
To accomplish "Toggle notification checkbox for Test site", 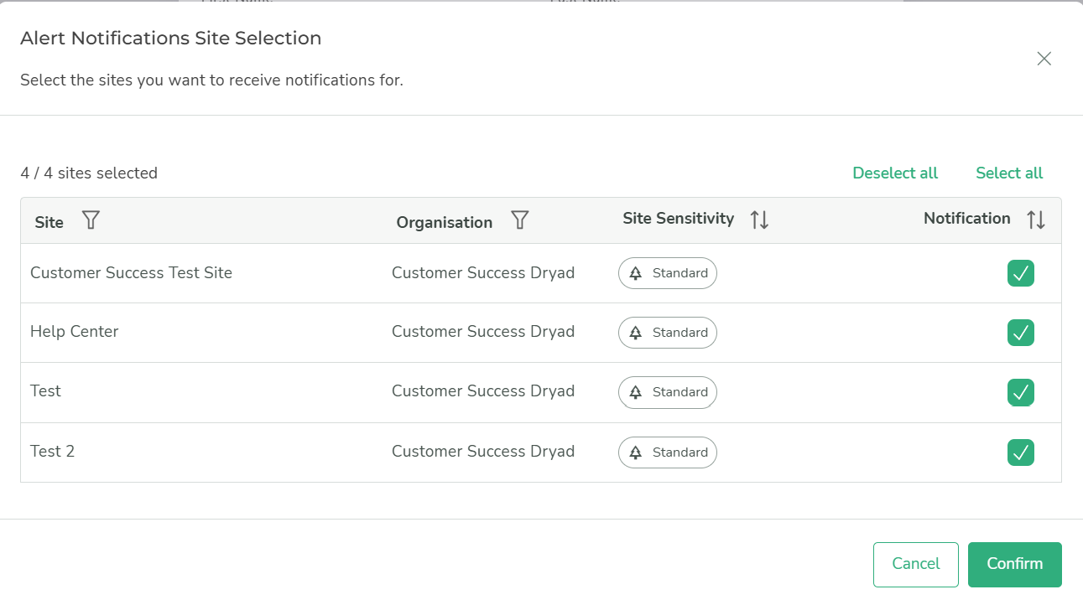I will pyautogui.click(x=1020, y=392).
